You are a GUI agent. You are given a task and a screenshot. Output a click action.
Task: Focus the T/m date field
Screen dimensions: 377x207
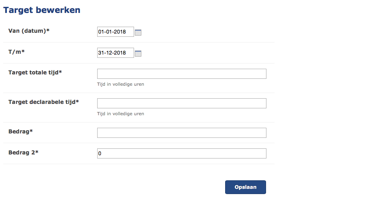[x=115, y=53]
